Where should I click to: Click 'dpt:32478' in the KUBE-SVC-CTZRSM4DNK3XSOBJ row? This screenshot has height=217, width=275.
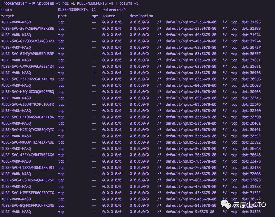pos(251,167)
